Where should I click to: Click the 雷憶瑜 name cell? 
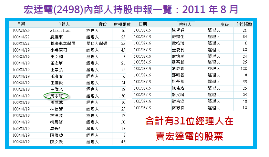click(x=178, y=56)
